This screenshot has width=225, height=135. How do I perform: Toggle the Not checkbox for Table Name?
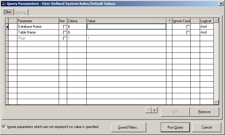coord(64,33)
